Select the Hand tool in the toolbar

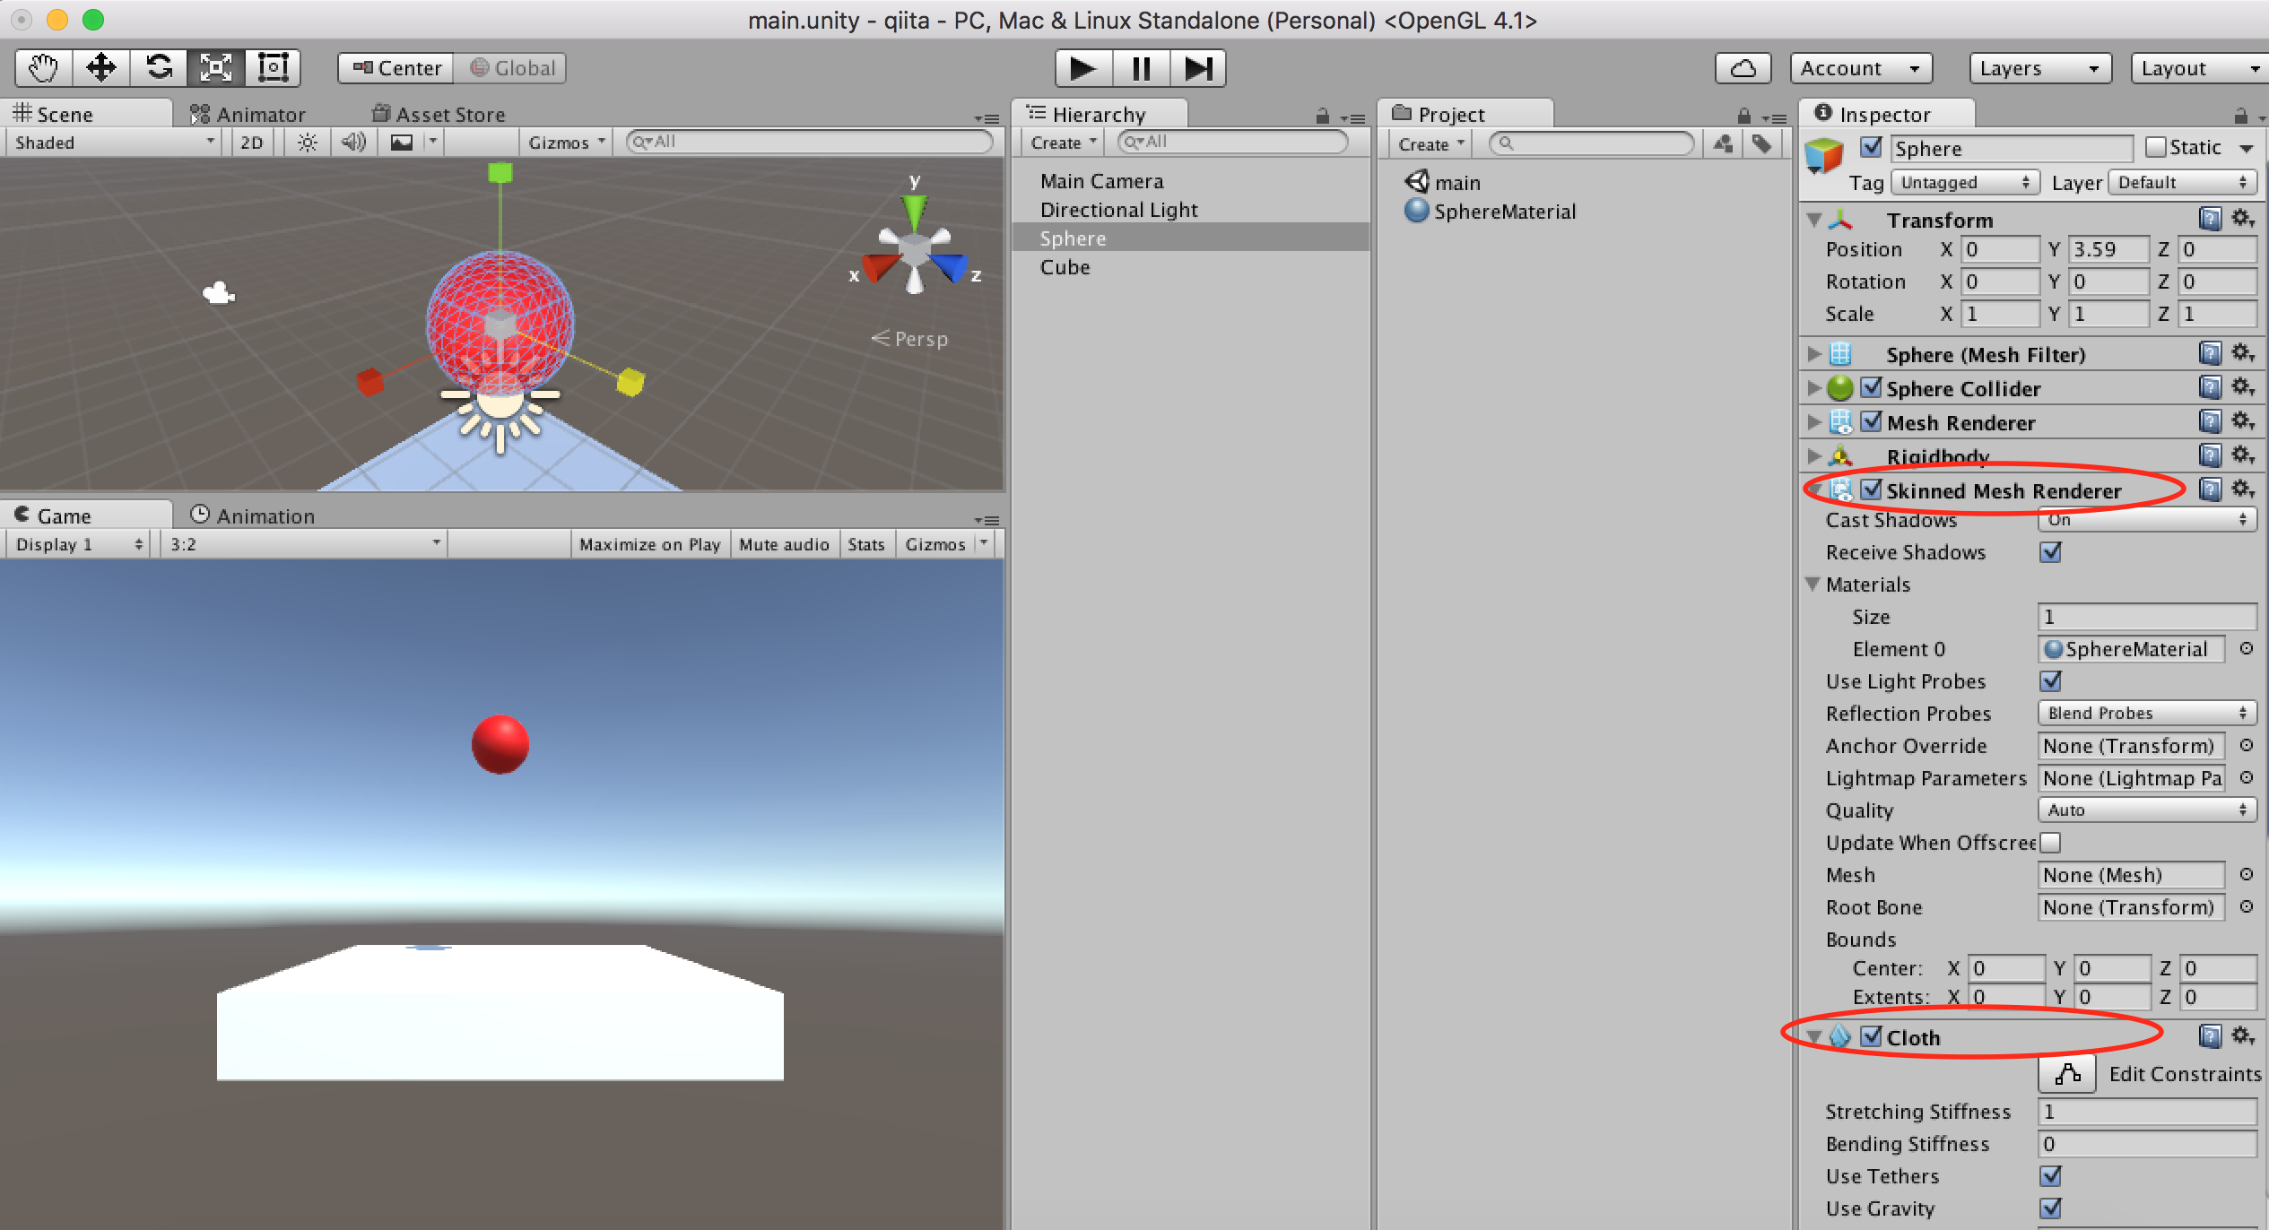[x=41, y=67]
